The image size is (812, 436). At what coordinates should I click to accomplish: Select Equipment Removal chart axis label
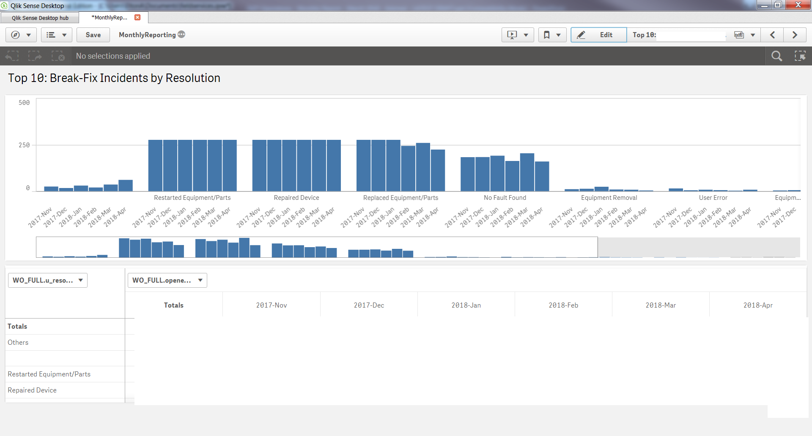(x=609, y=198)
